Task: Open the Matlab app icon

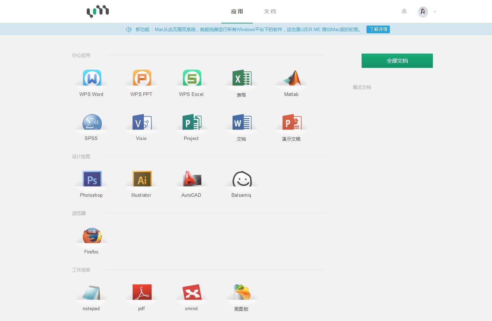Action: tap(292, 78)
